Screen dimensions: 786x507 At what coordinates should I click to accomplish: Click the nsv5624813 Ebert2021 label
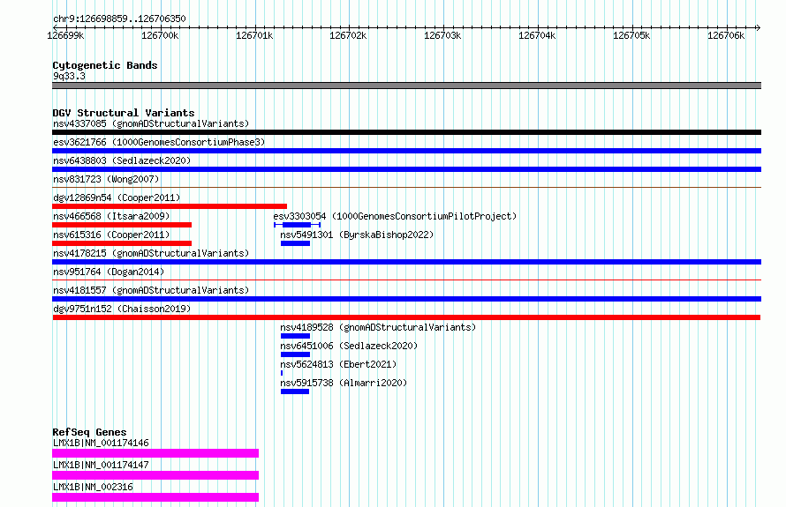(x=338, y=364)
